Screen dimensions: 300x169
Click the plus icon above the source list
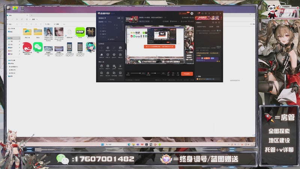coord(122,22)
